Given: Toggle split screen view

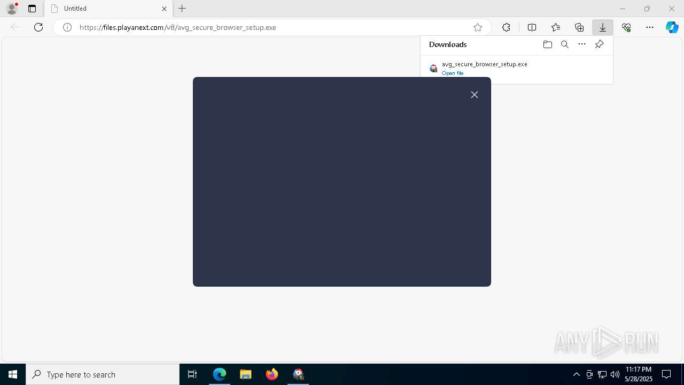Looking at the screenshot, I should click(532, 27).
